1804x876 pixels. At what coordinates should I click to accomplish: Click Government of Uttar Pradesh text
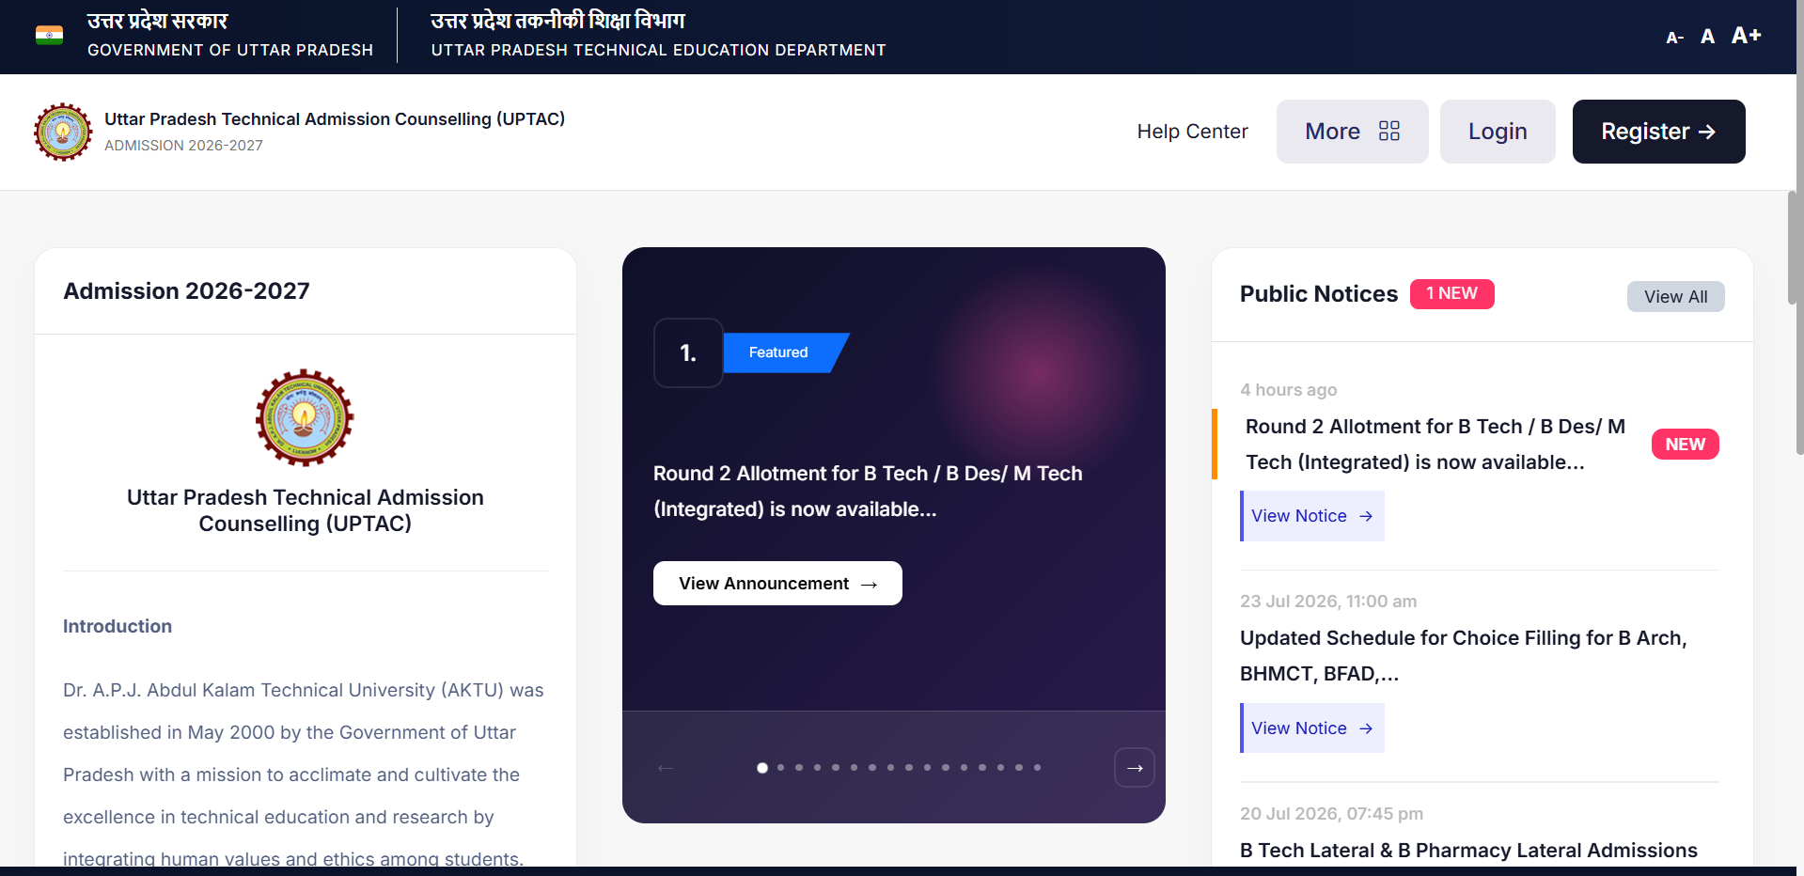(230, 50)
